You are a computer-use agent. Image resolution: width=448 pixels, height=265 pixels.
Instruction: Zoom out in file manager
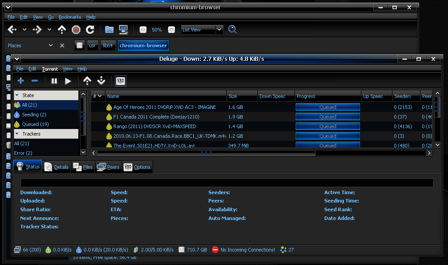pyautogui.click(x=143, y=30)
